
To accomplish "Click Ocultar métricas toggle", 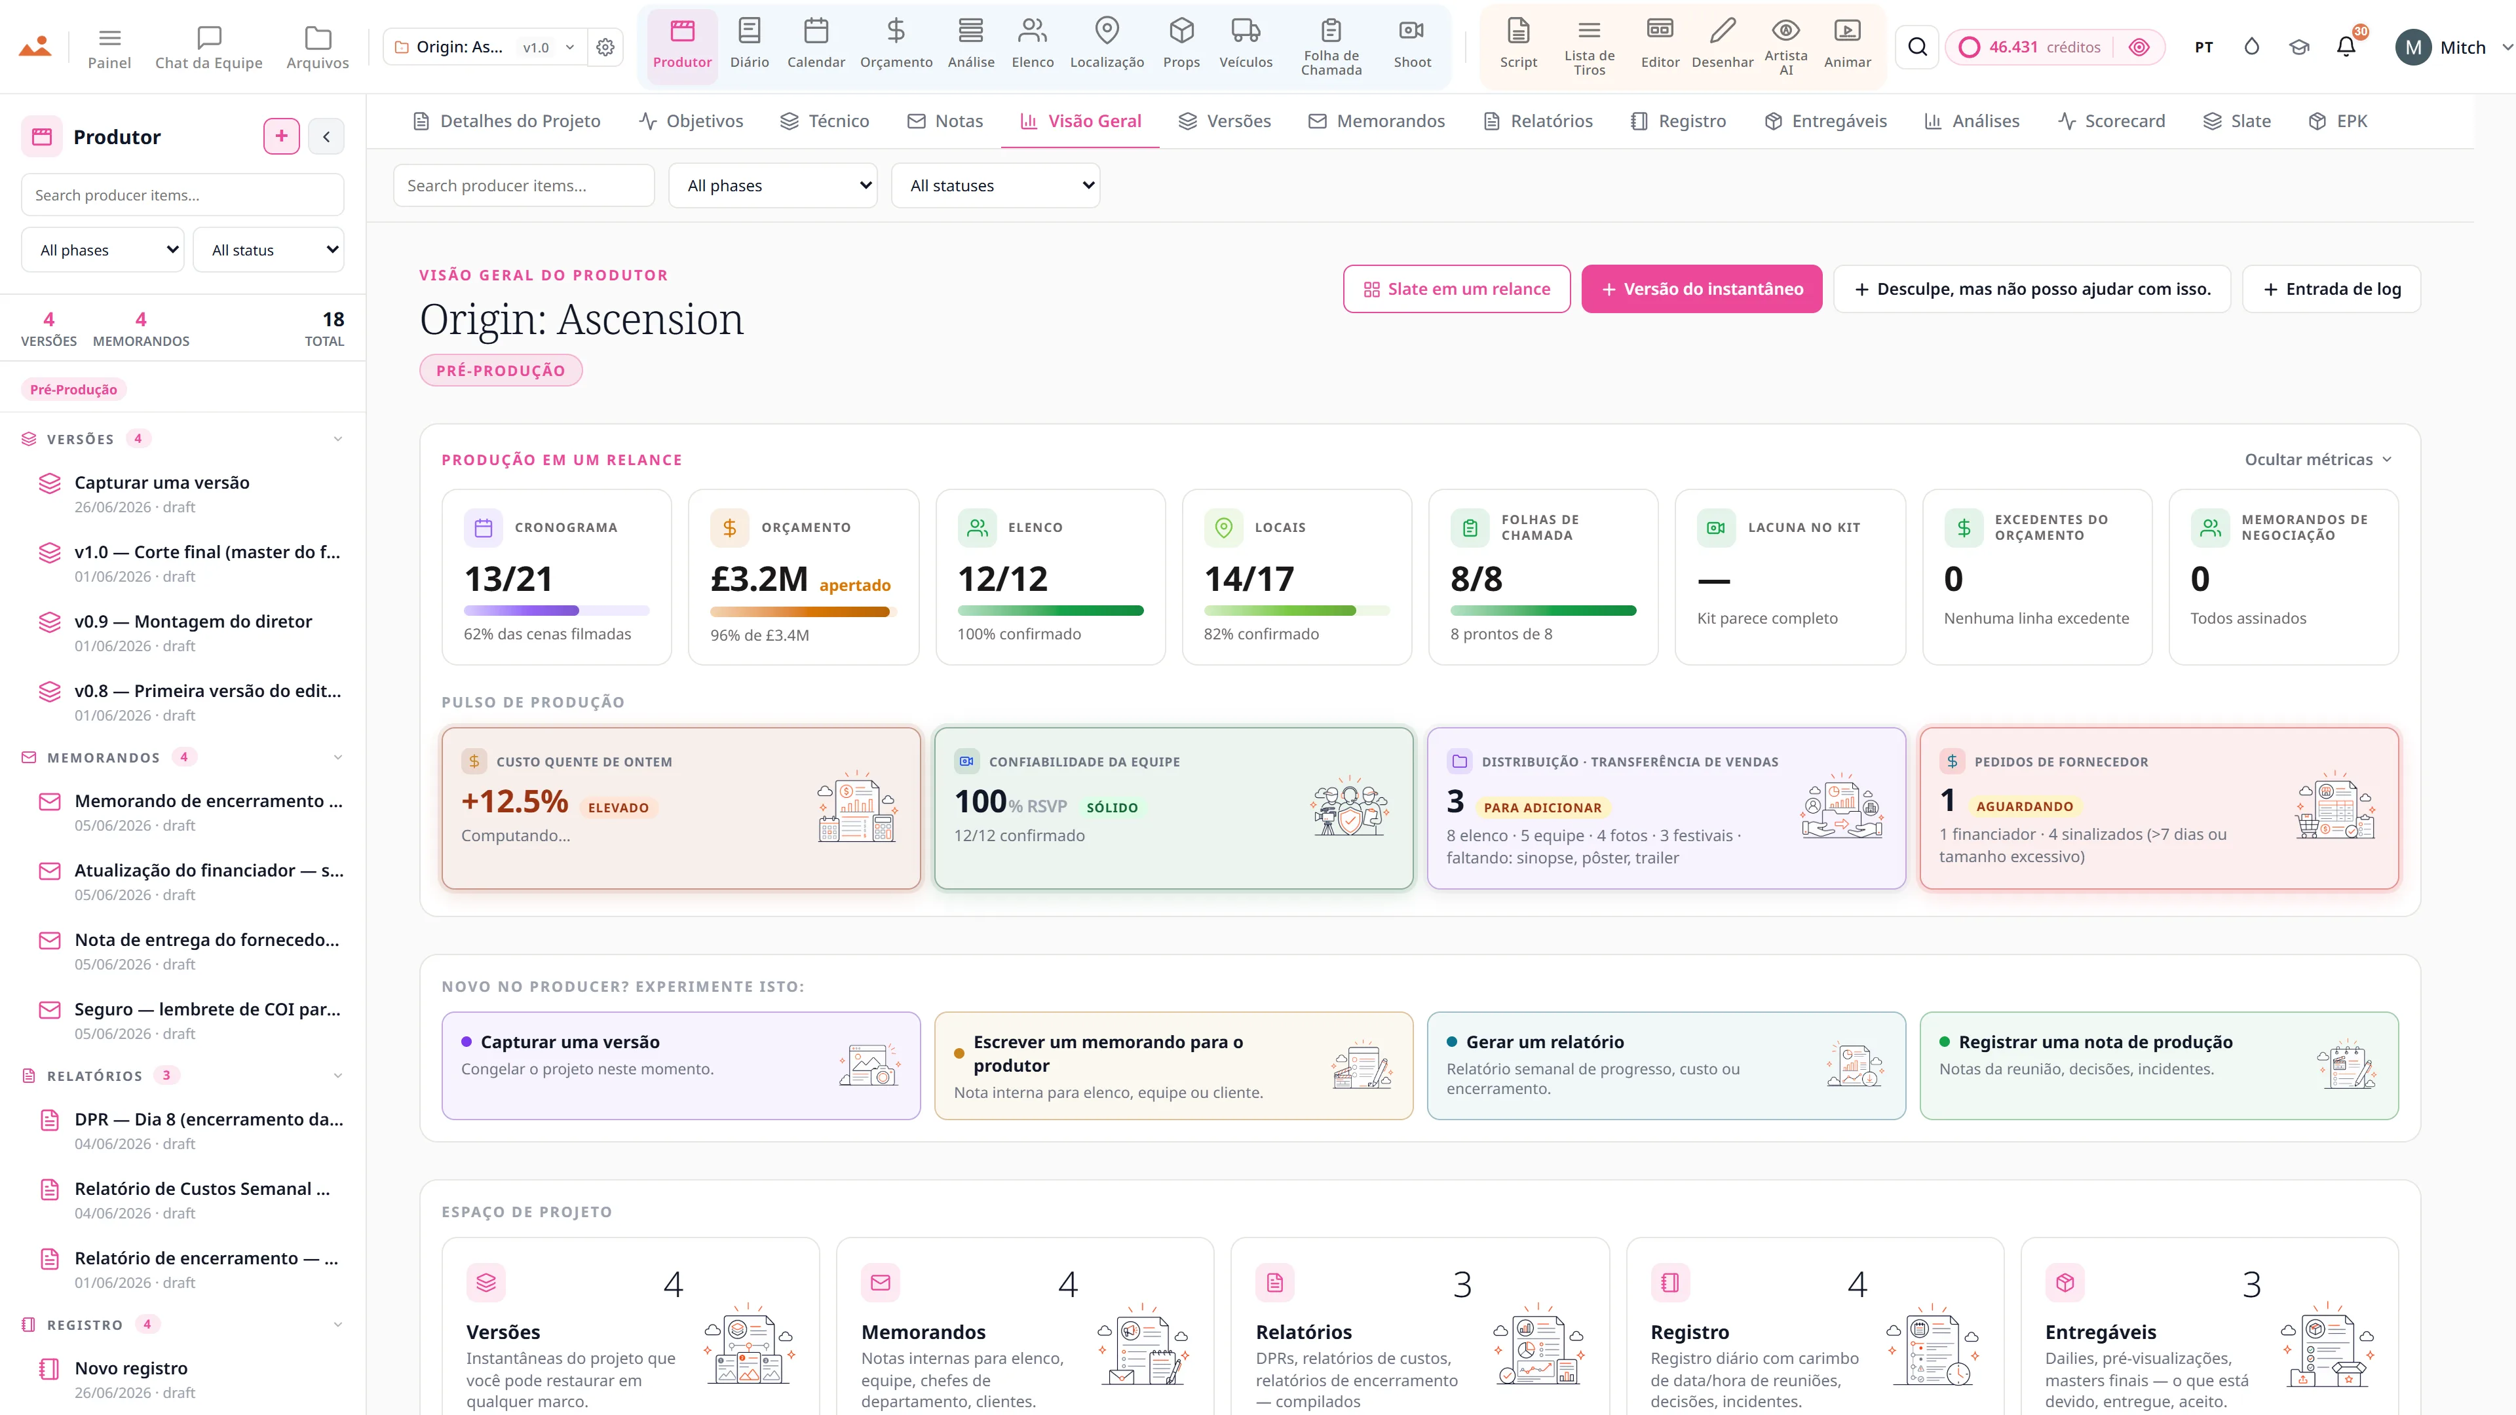I will [x=2317, y=460].
